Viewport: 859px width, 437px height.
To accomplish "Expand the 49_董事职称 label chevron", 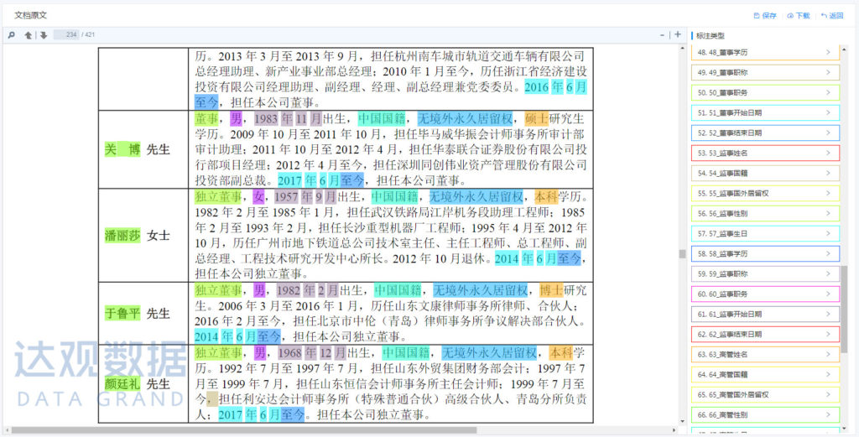I will coord(828,72).
